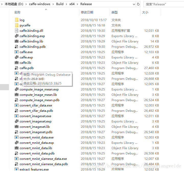
Task: Go to x64 folder in breadcrumb
Action: click(x=72, y=4)
